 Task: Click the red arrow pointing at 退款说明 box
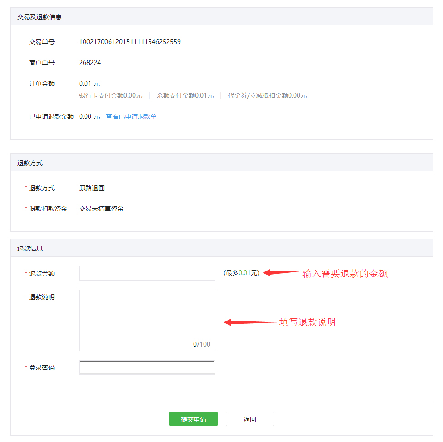[250, 322]
